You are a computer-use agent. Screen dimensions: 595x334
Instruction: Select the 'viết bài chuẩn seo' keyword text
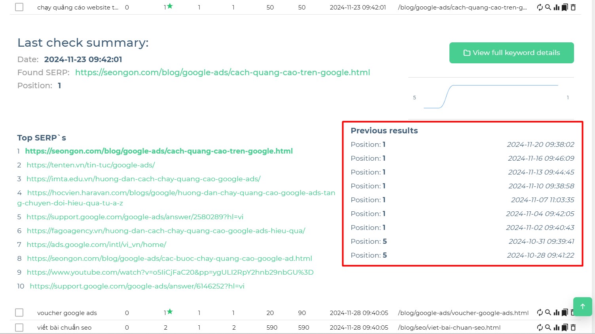(x=64, y=328)
